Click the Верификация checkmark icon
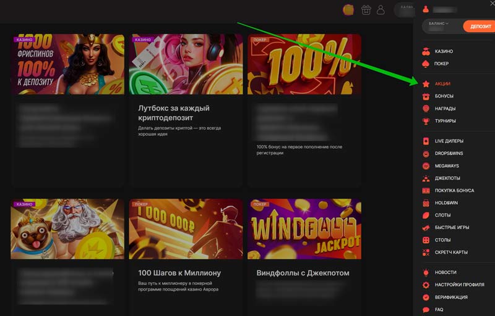Screen dimensions: 495x316 coord(426,297)
